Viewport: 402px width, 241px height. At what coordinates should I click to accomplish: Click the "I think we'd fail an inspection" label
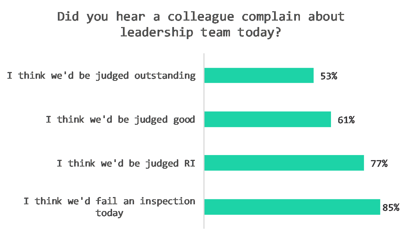[109, 201]
